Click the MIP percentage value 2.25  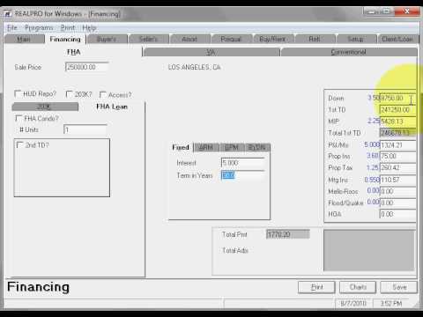pos(374,121)
